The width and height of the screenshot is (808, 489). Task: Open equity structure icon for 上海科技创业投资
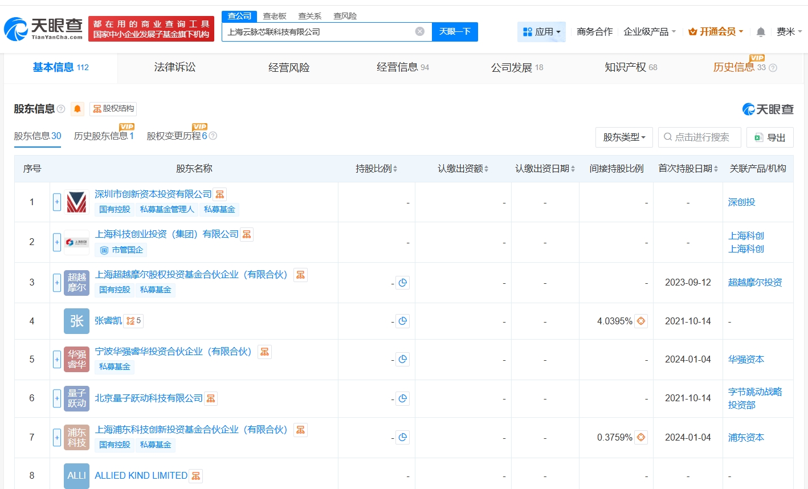(247, 234)
